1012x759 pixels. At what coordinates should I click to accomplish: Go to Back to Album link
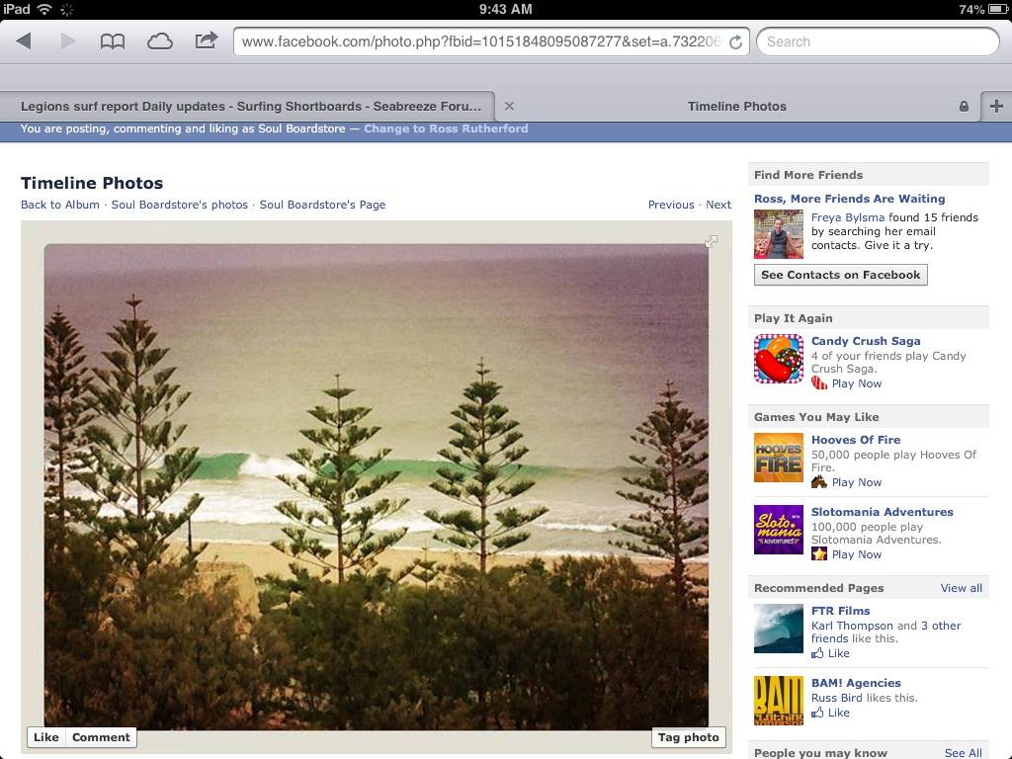(x=60, y=205)
